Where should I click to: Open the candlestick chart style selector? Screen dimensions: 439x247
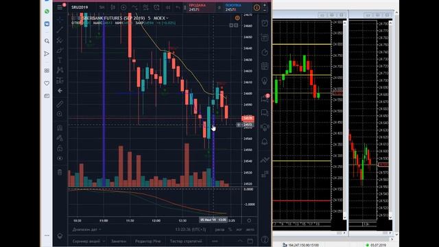coord(112,8)
